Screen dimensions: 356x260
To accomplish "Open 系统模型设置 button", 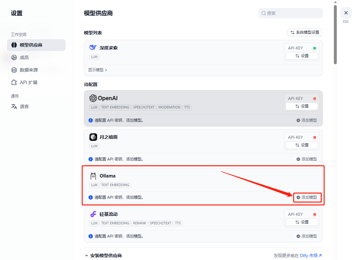I will (x=305, y=32).
